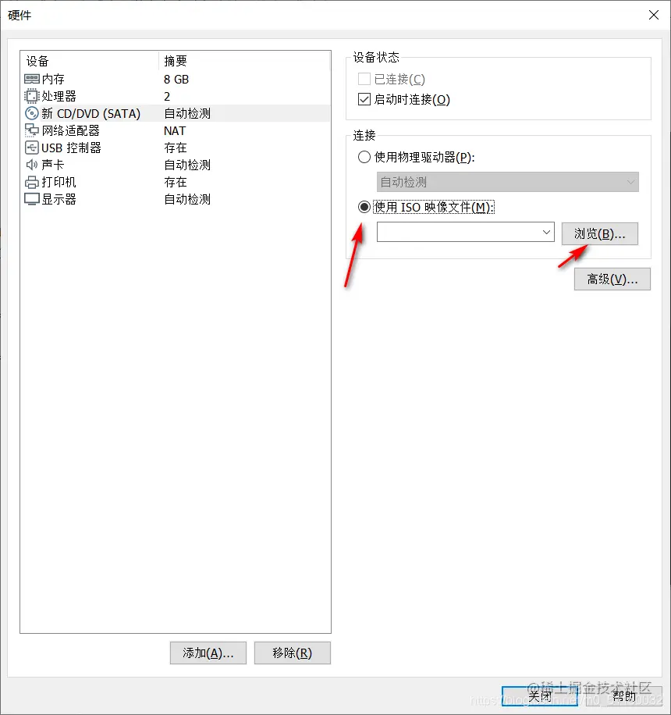The width and height of the screenshot is (671, 715).
Task: Open the 自动检测 physical drive dropdown
Action: 508,182
